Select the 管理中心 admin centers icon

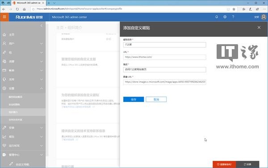(4, 155)
